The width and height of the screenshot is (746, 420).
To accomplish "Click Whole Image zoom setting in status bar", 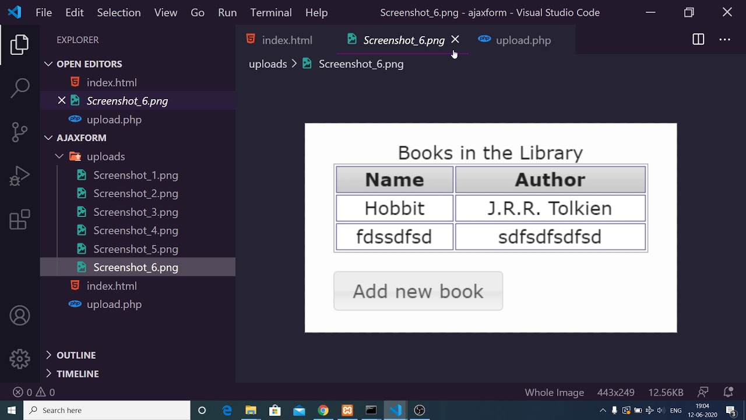I will [554, 393].
